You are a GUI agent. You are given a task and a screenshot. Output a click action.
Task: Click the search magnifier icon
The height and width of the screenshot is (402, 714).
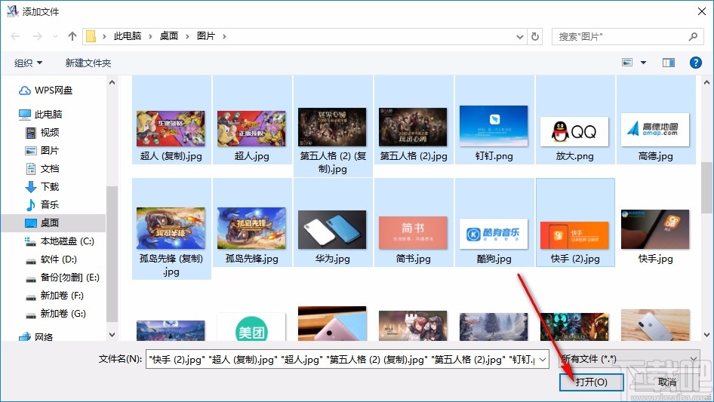pyautogui.click(x=693, y=36)
